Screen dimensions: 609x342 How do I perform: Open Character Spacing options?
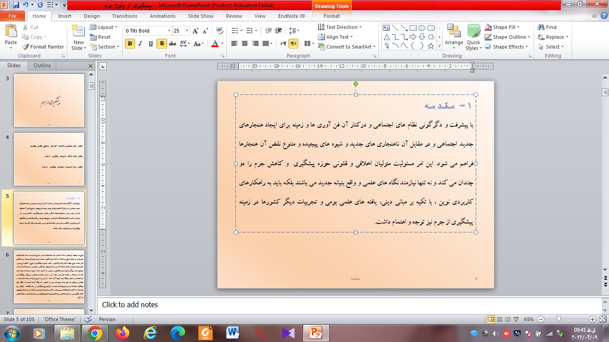[x=184, y=44]
